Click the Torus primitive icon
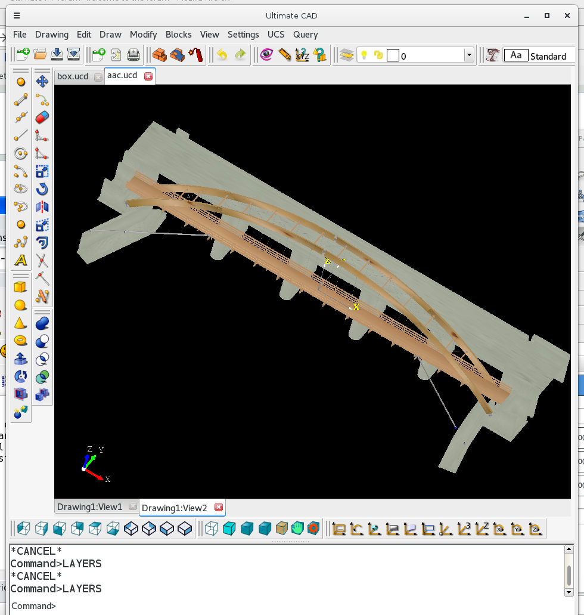The image size is (584, 615). (21, 341)
